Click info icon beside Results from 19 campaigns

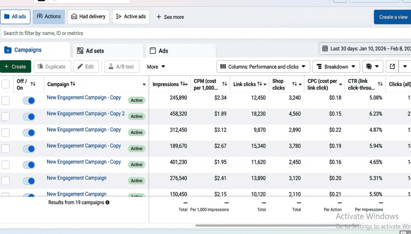click(108, 203)
